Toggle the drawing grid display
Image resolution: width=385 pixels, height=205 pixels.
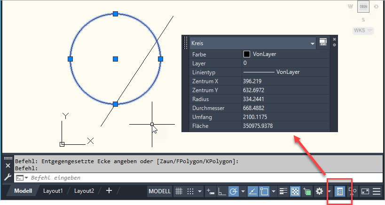point(179,191)
